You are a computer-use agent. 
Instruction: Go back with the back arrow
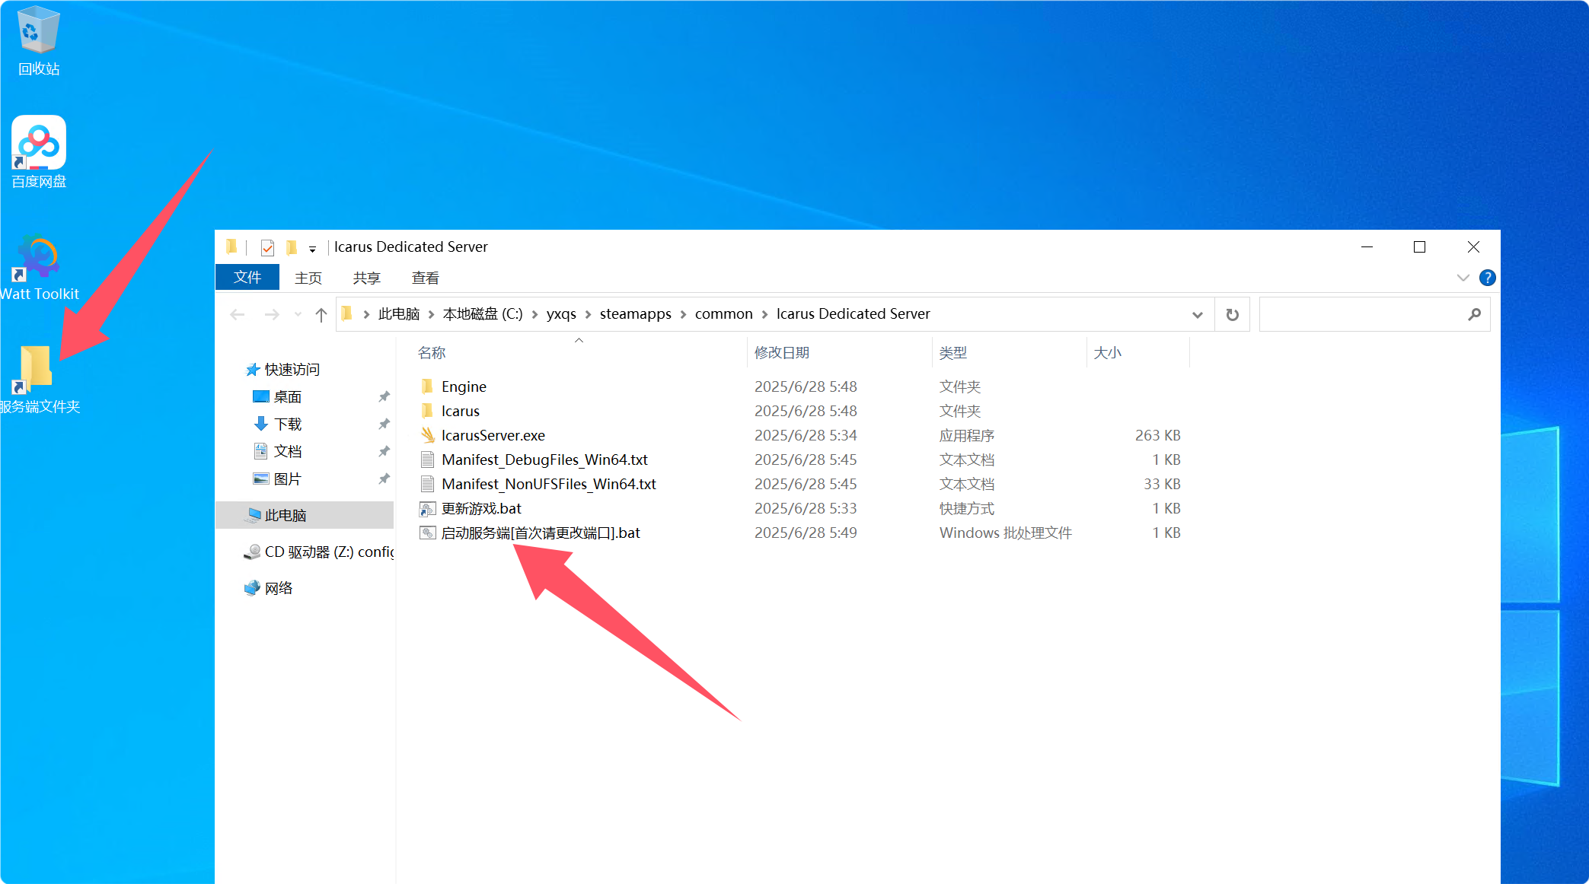point(238,314)
